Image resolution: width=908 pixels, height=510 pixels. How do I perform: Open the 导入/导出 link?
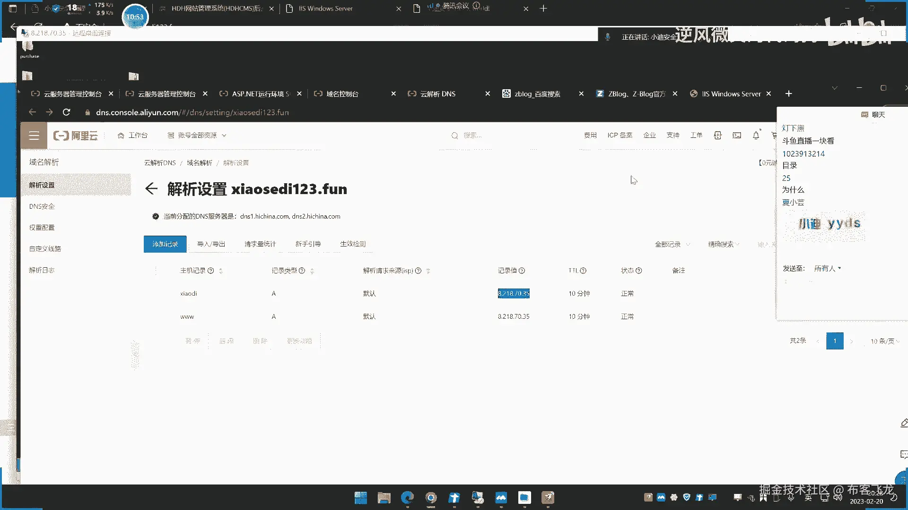(x=211, y=244)
